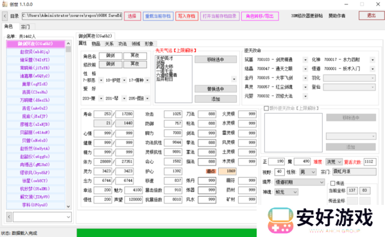Tick the 额外逆天改命 checkbox
This screenshot has width=385, height=237.
click(x=266, y=108)
